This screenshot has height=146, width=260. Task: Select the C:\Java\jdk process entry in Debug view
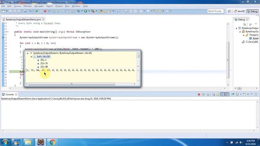(x=250, y=42)
